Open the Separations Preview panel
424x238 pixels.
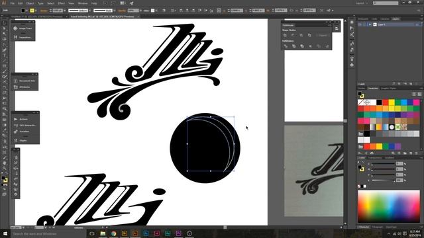tap(23, 37)
